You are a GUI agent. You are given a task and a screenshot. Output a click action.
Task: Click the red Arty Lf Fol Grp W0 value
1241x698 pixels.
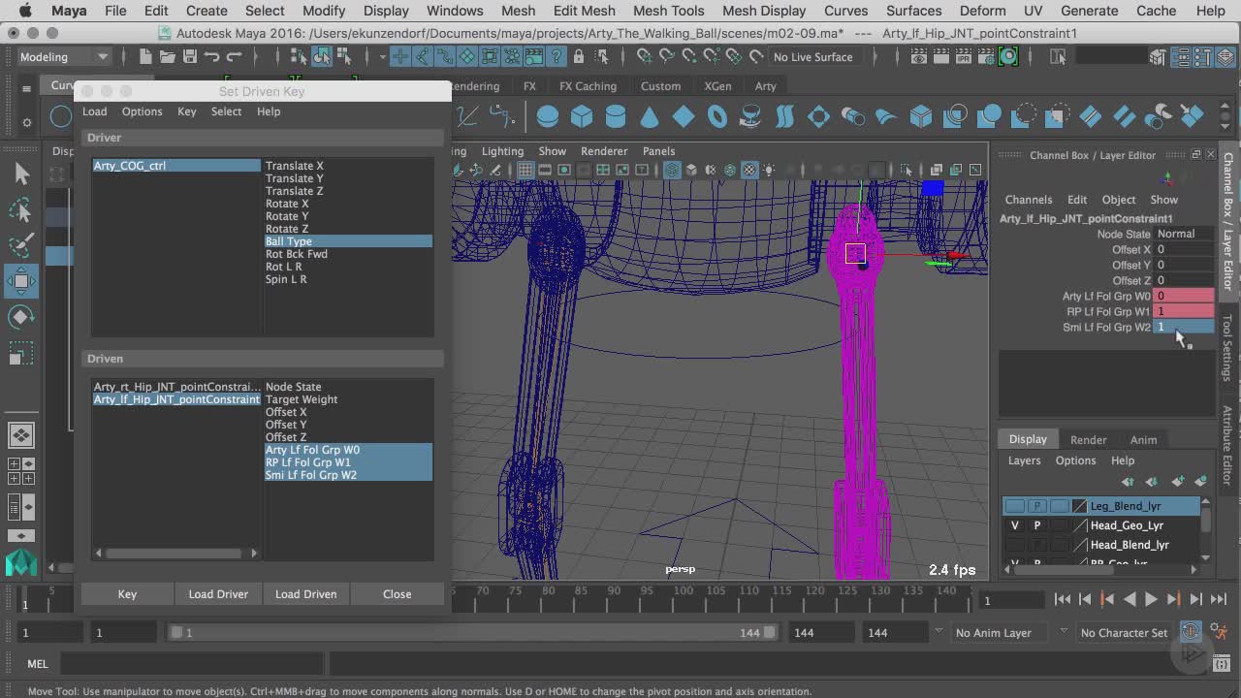click(x=1184, y=296)
